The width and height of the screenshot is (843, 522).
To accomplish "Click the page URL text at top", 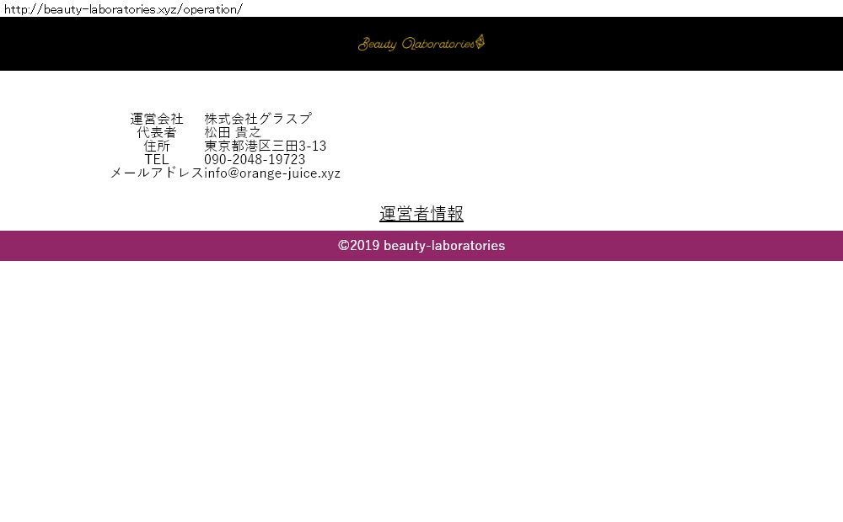I will [123, 9].
